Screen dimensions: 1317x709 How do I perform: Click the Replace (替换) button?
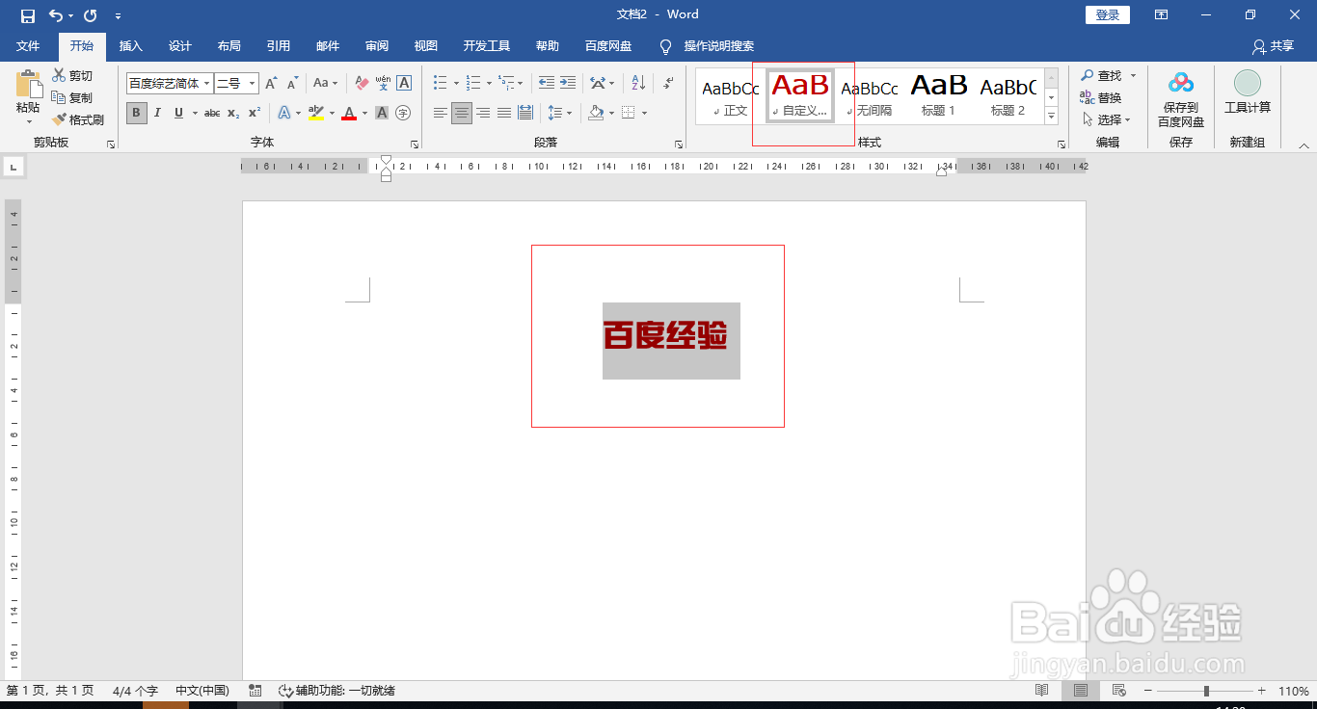1101,98
